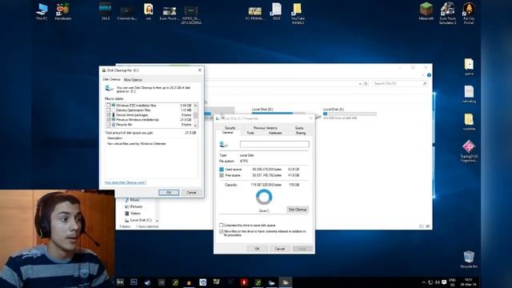Click scroll down arrow in files-to-delete list

[195, 126]
